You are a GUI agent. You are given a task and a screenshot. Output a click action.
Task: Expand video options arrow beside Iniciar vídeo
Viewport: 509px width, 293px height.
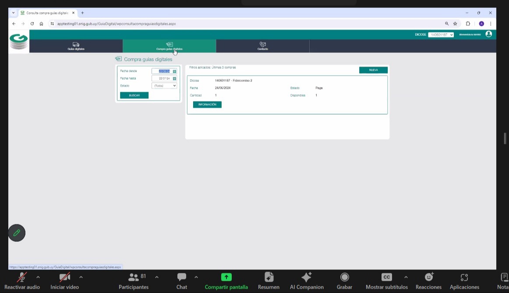[81, 277]
